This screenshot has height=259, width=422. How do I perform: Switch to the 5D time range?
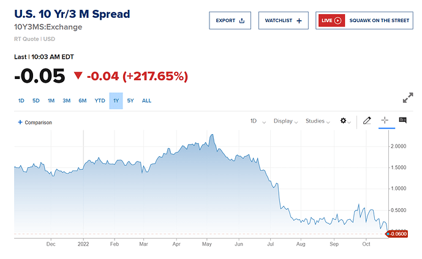pos(36,101)
